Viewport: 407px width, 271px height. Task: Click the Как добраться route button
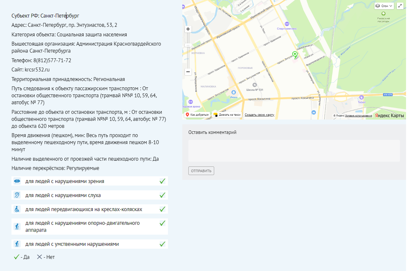[197, 115]
